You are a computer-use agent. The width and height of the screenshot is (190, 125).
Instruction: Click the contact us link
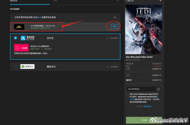[x=148, y=106]
